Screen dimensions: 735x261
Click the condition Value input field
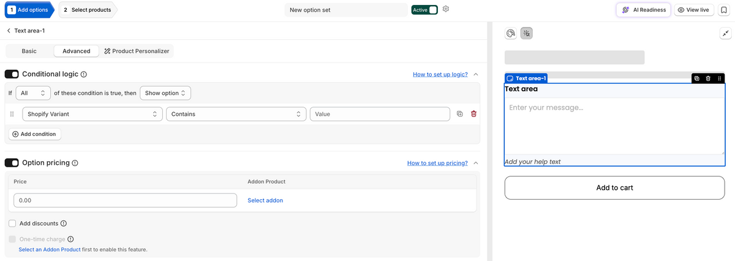click(380, 114)
